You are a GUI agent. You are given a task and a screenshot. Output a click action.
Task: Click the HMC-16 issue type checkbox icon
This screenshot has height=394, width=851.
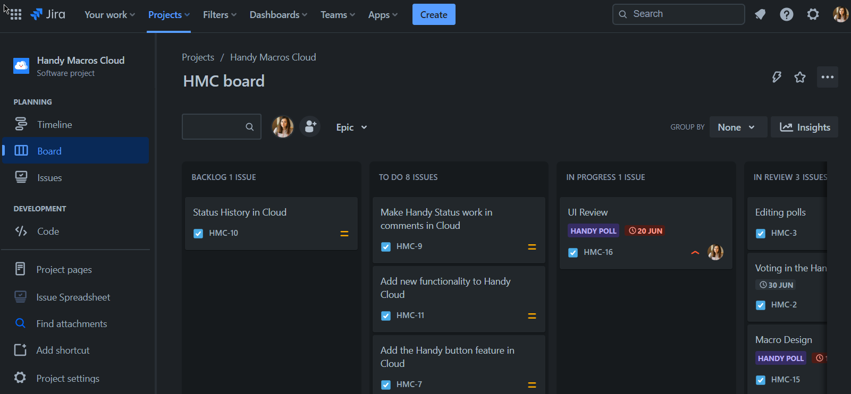[x=573, y=252]
